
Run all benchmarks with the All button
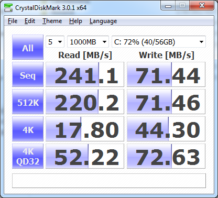tap(28, 47)
